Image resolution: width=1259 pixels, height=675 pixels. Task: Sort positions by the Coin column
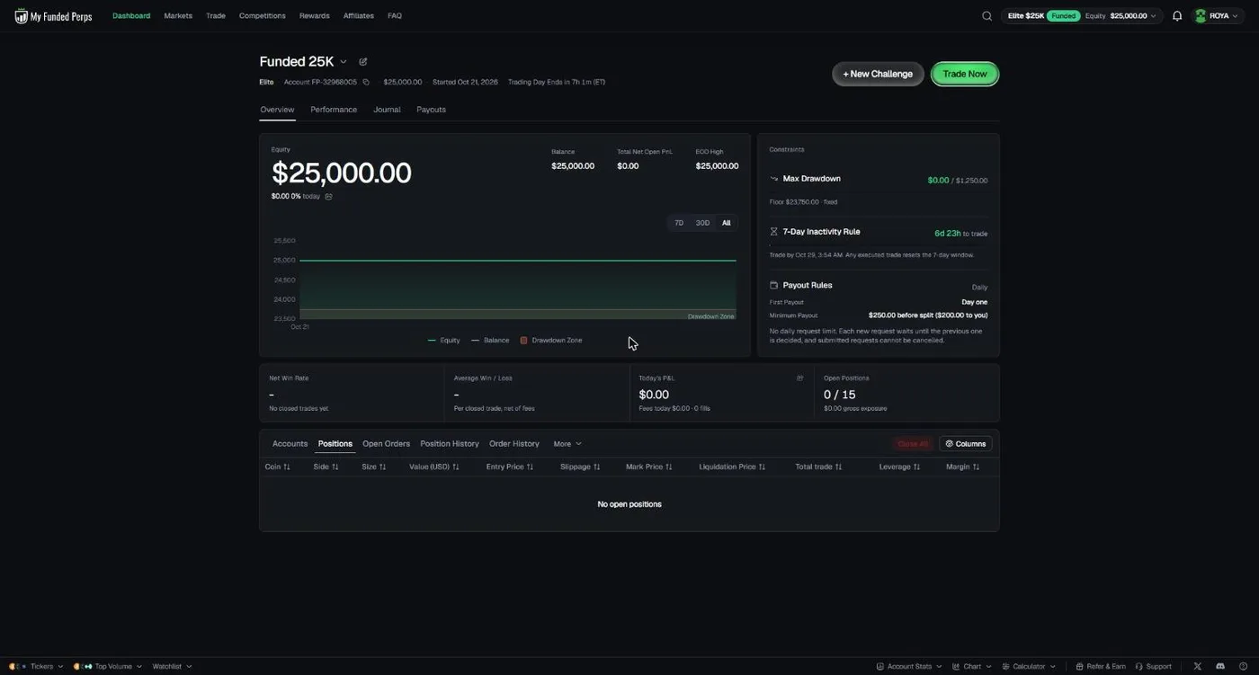[x=278, y=467]
